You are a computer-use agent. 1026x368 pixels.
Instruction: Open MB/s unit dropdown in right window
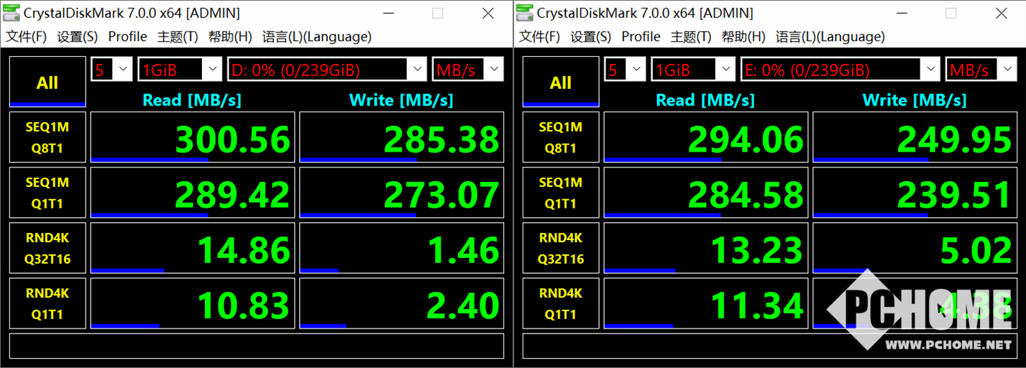point(981,70)
